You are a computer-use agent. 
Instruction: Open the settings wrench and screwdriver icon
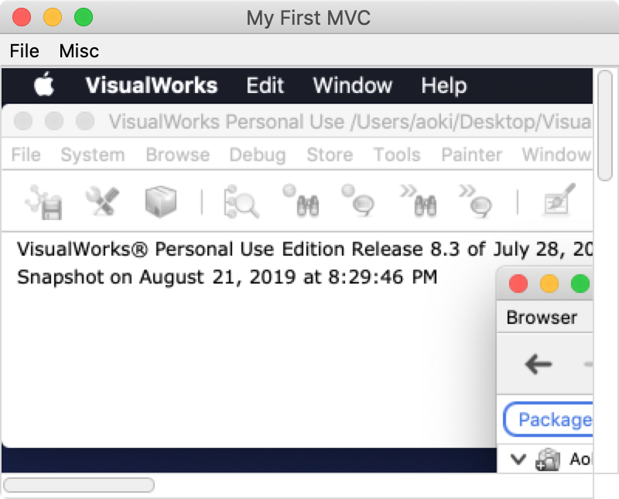click(x=102, y=201)
